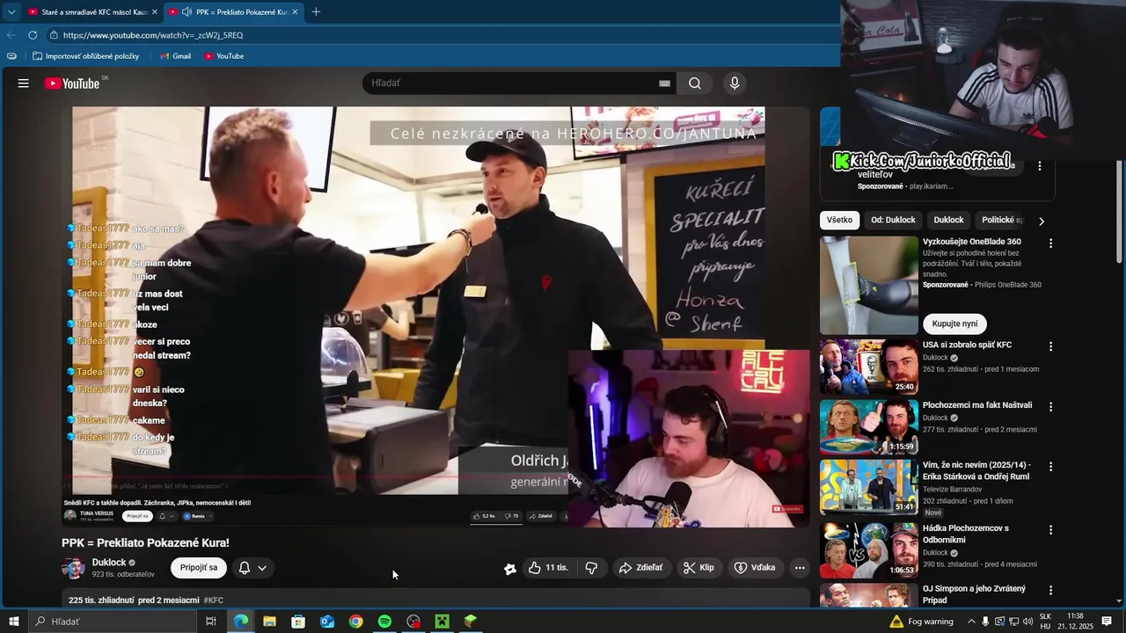Create a clip with Klip button
This screenshot has height=633, width=1126.
699,568
